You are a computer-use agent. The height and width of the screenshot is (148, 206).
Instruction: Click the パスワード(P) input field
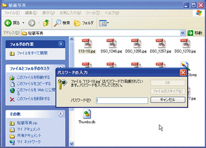point(122,100)
